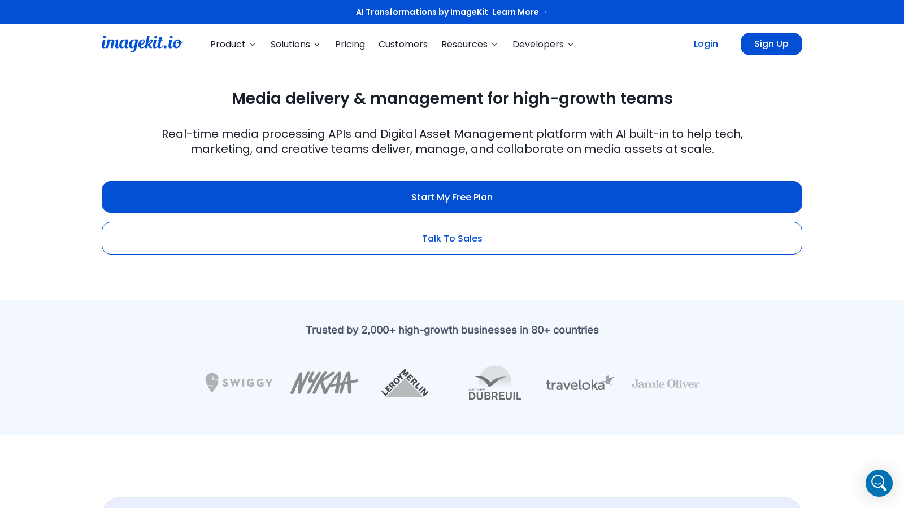Follow the Learn More banner link

520,12
